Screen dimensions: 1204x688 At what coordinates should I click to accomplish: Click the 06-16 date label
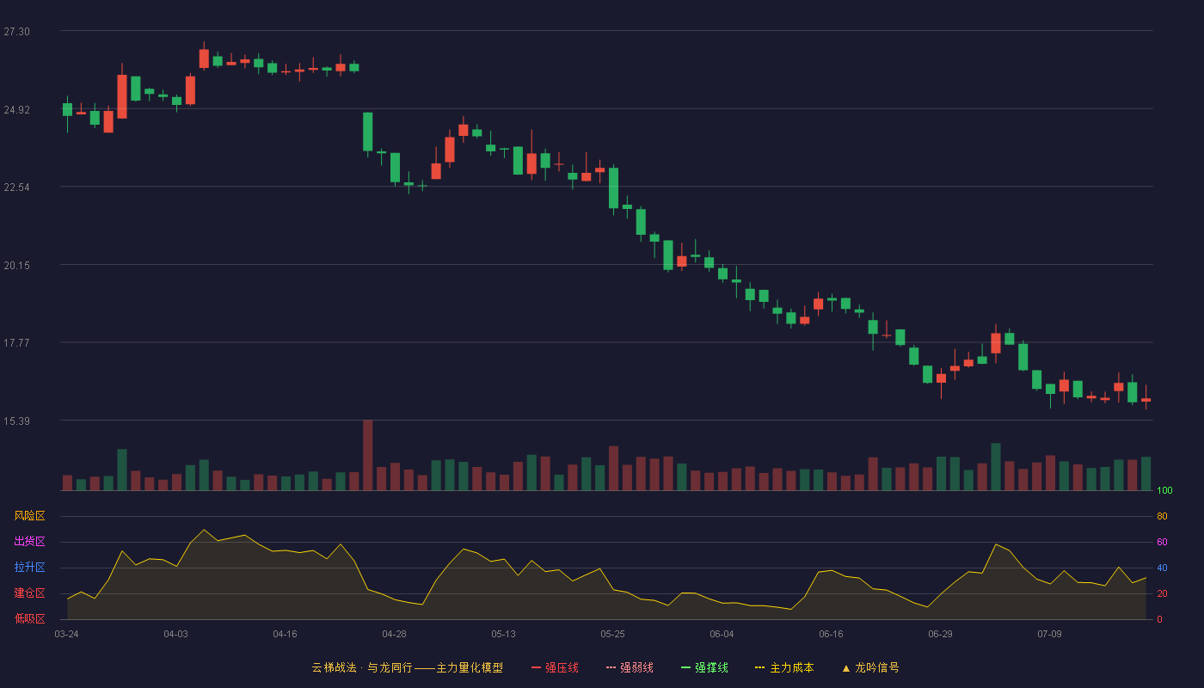coord(831,634)
